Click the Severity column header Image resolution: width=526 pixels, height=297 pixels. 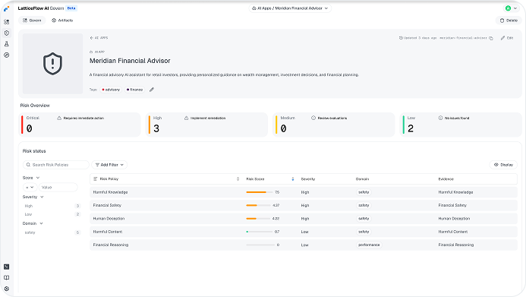(308, 179)
